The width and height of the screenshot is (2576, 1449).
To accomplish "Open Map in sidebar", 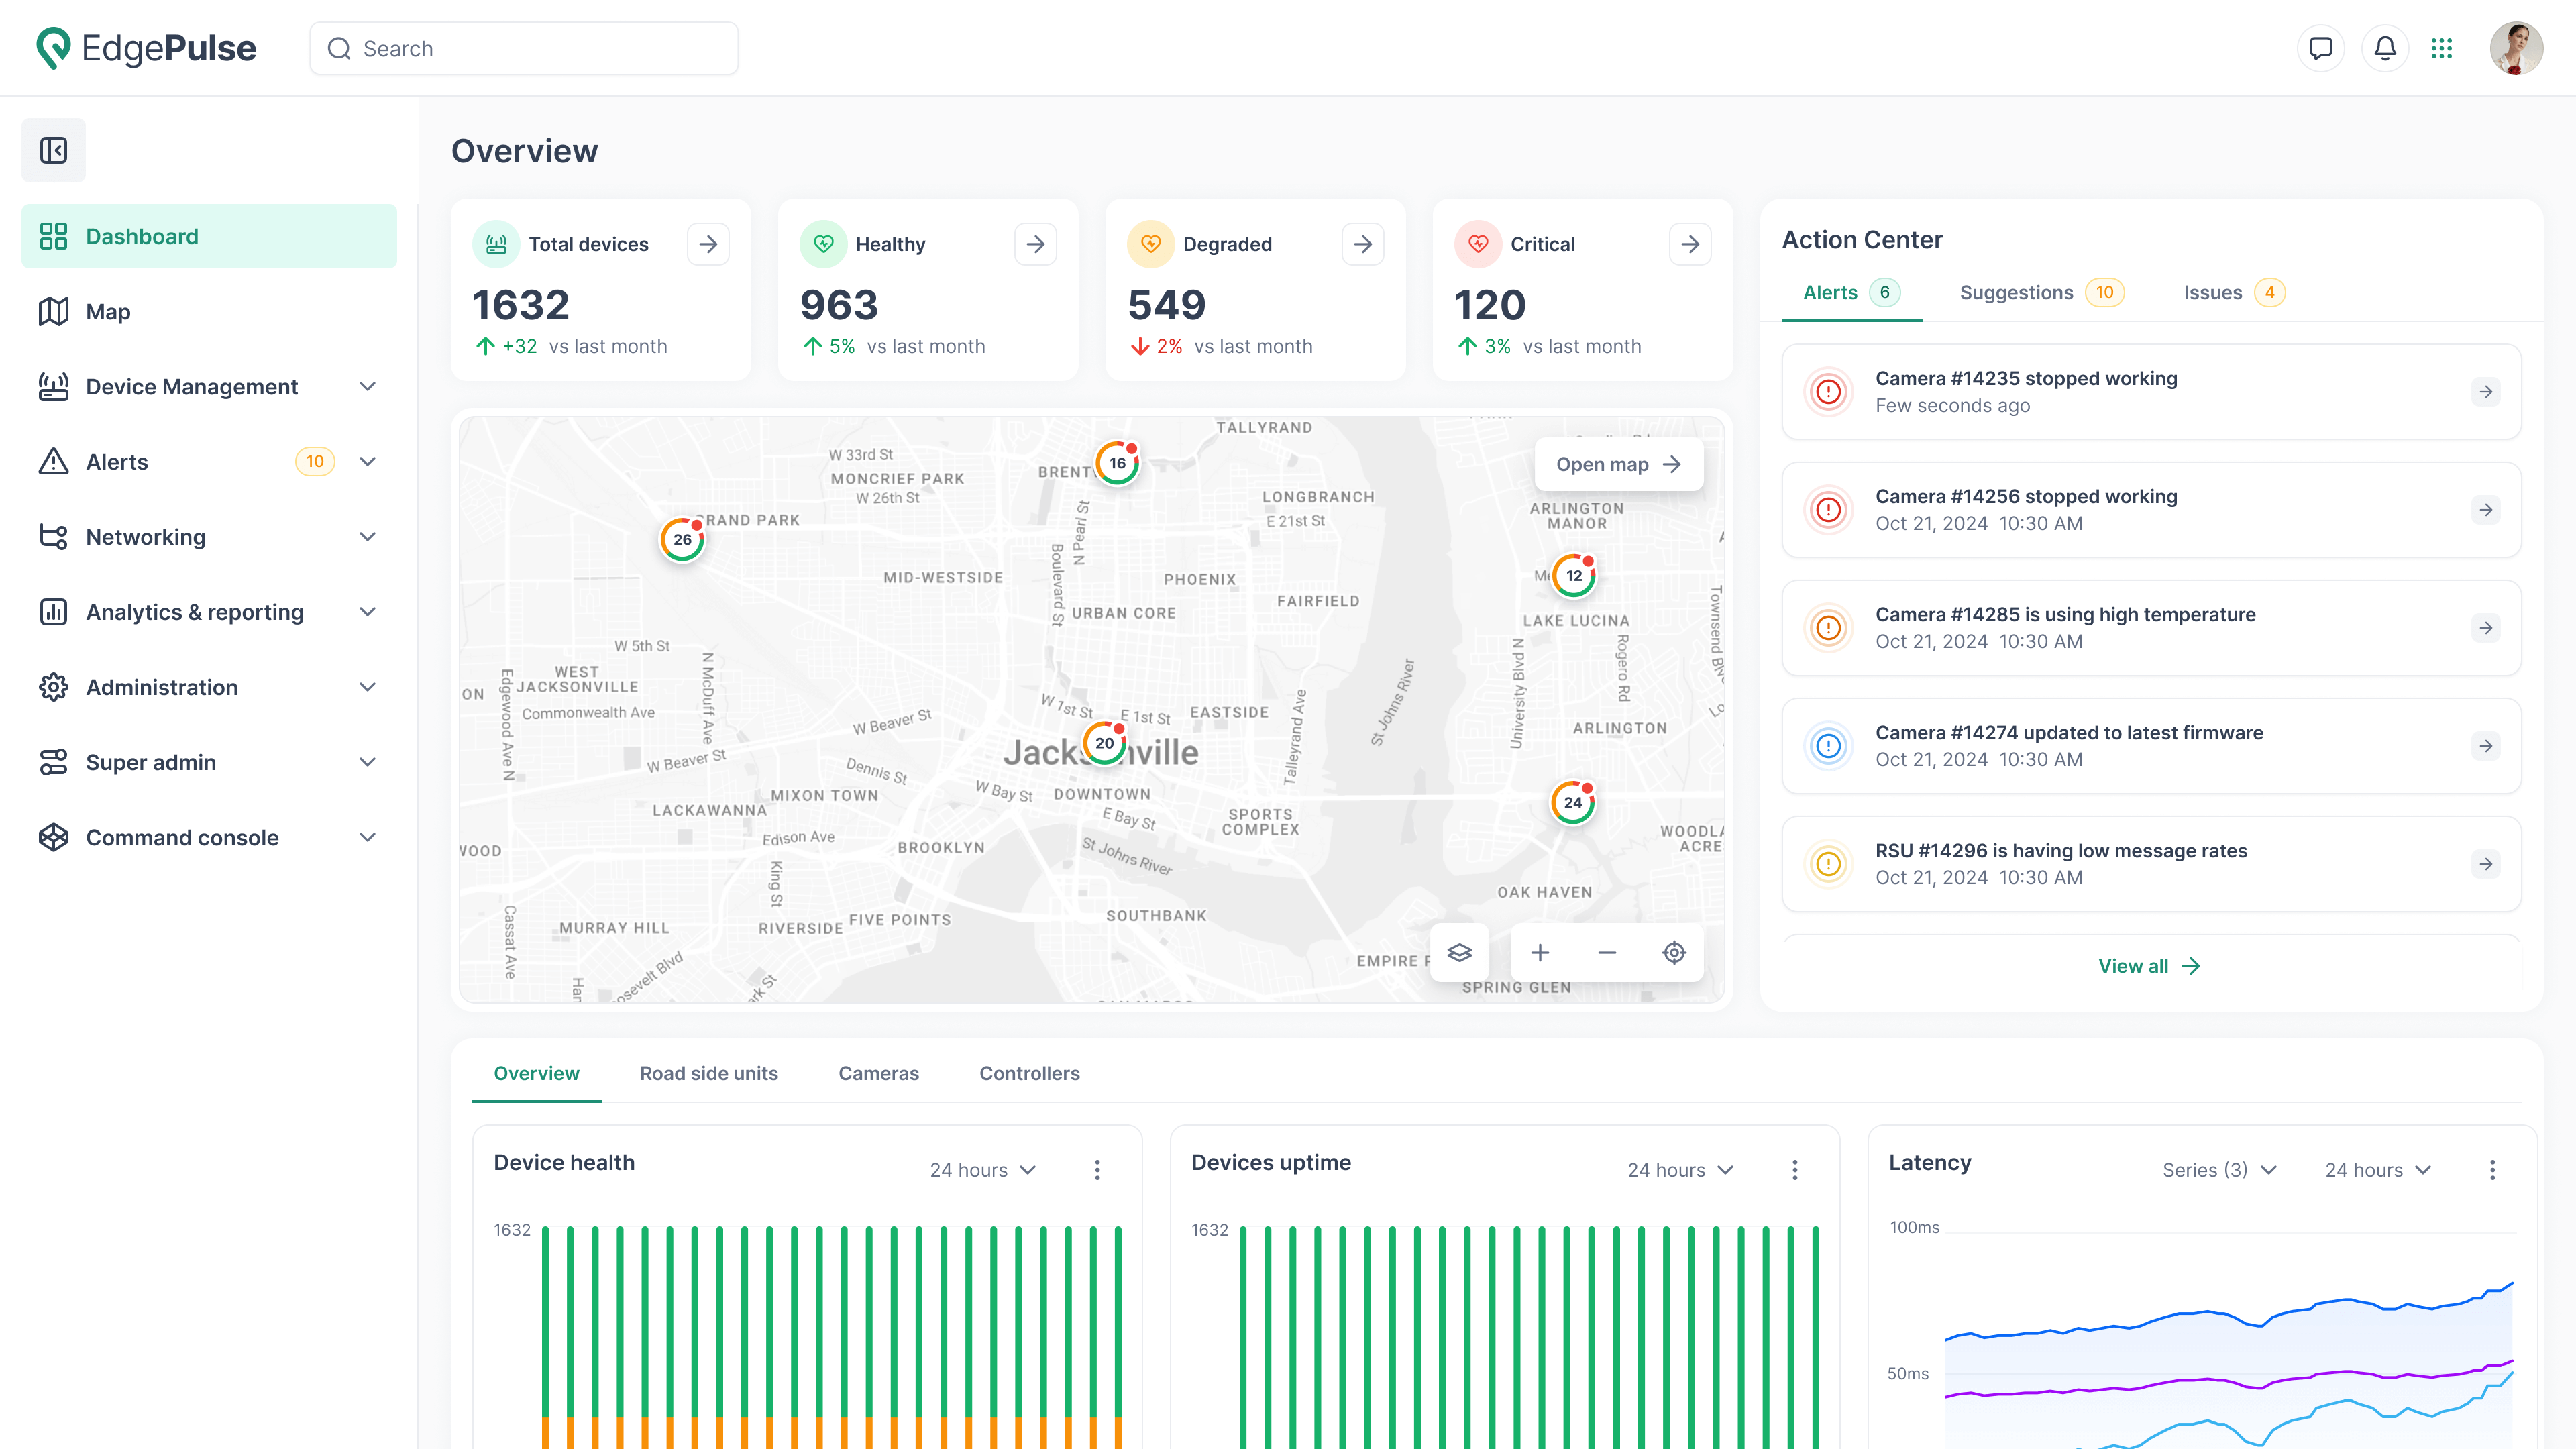I will point(208,312).
